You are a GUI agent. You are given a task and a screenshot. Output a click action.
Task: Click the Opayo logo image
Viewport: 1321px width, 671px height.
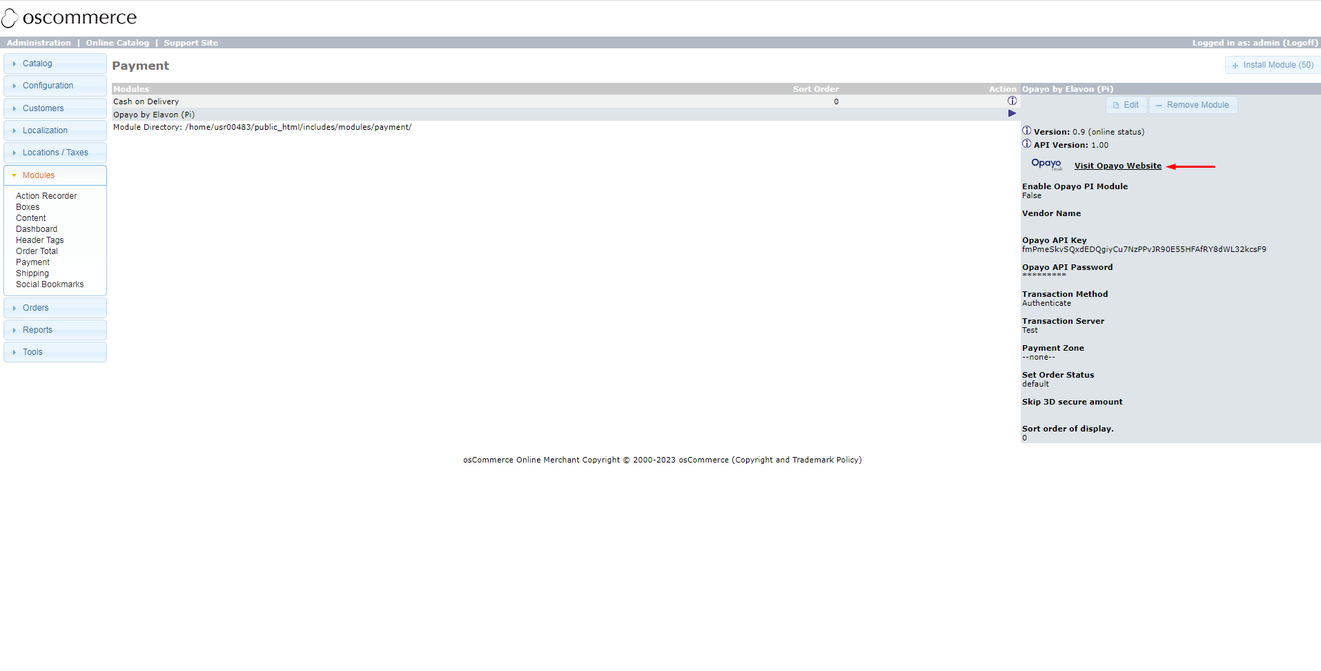1046,164
